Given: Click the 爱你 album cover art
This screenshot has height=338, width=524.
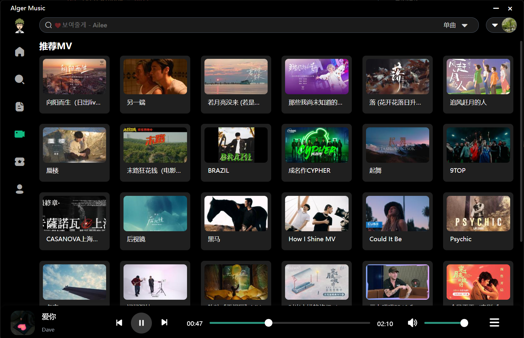Looking at the screenshot, I should pyautogui.click(x=23, y=323).
